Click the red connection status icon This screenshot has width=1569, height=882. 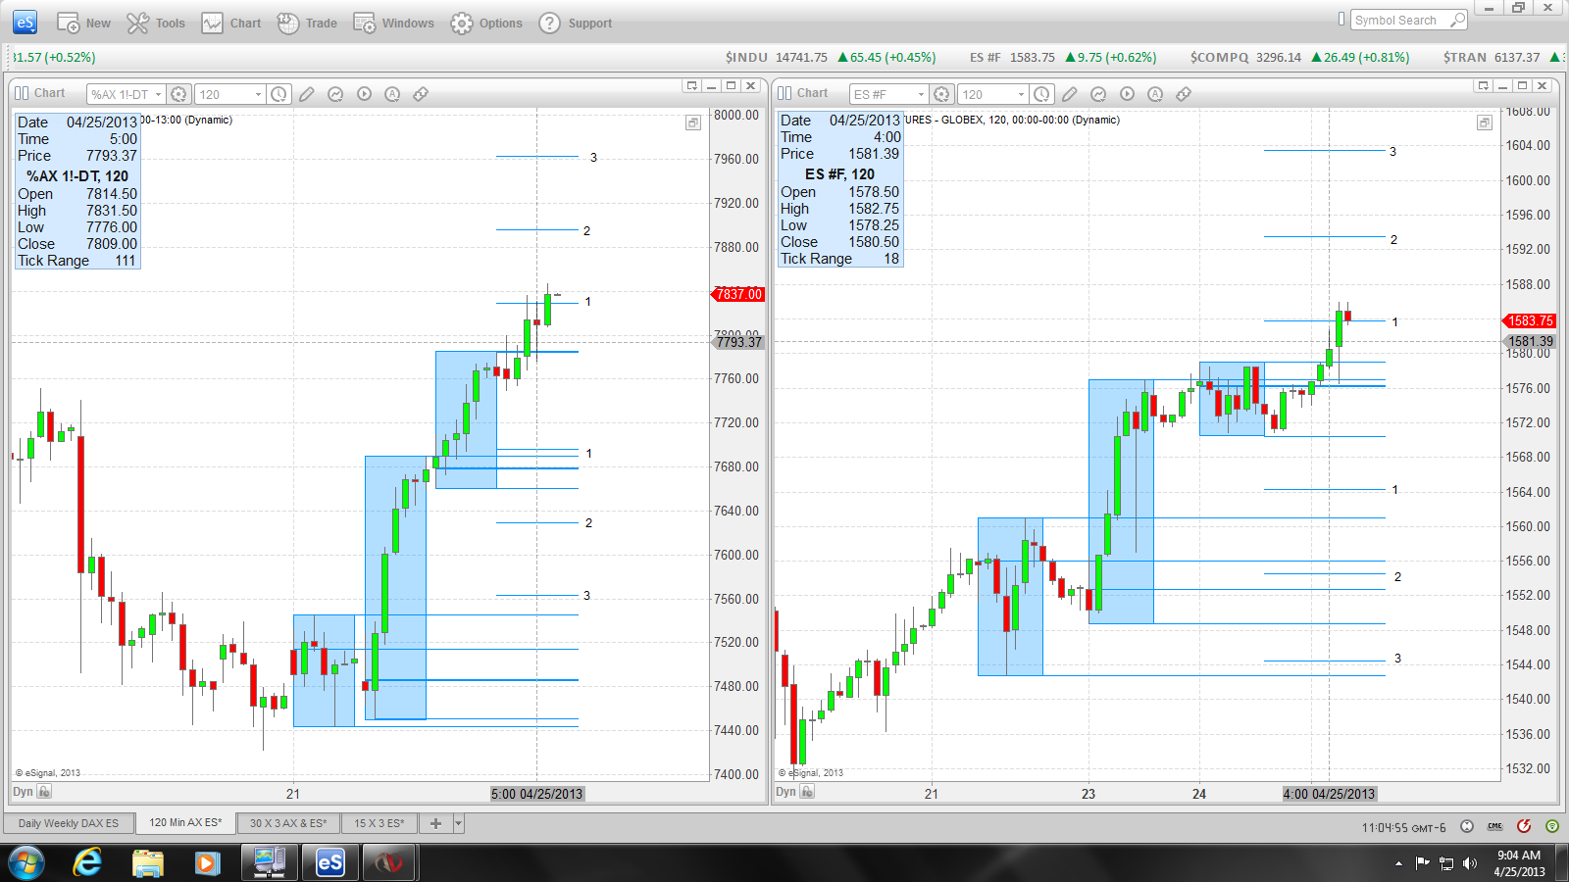(1524, 826)
